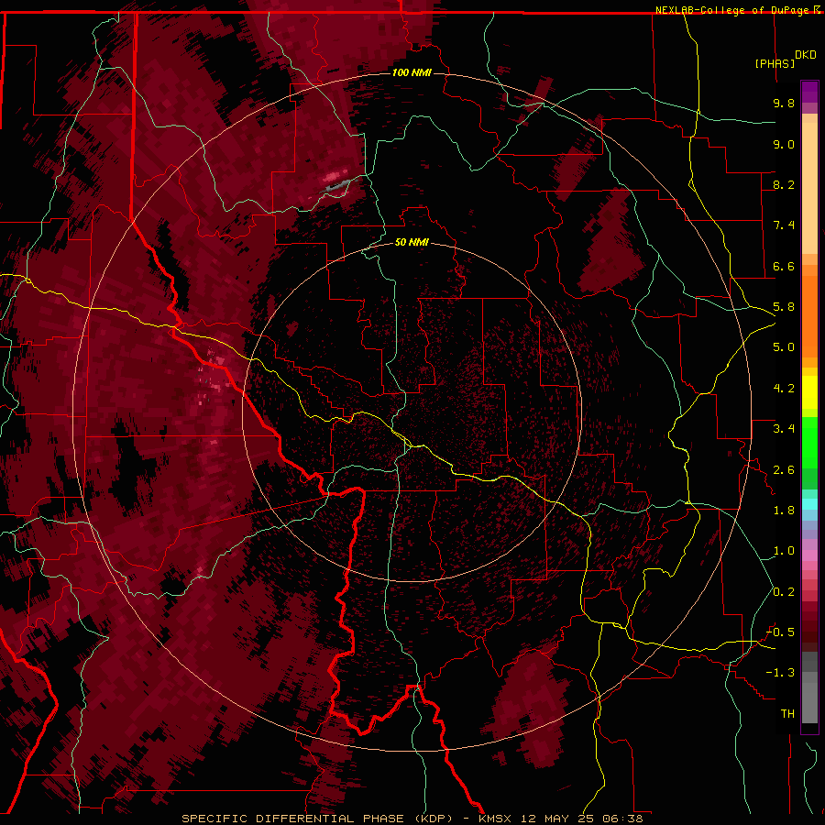Viewport: 825px width, 825px height.
Task: Click the 3.4 scale value
Action: pyautogui.click(x=784, y=429)
